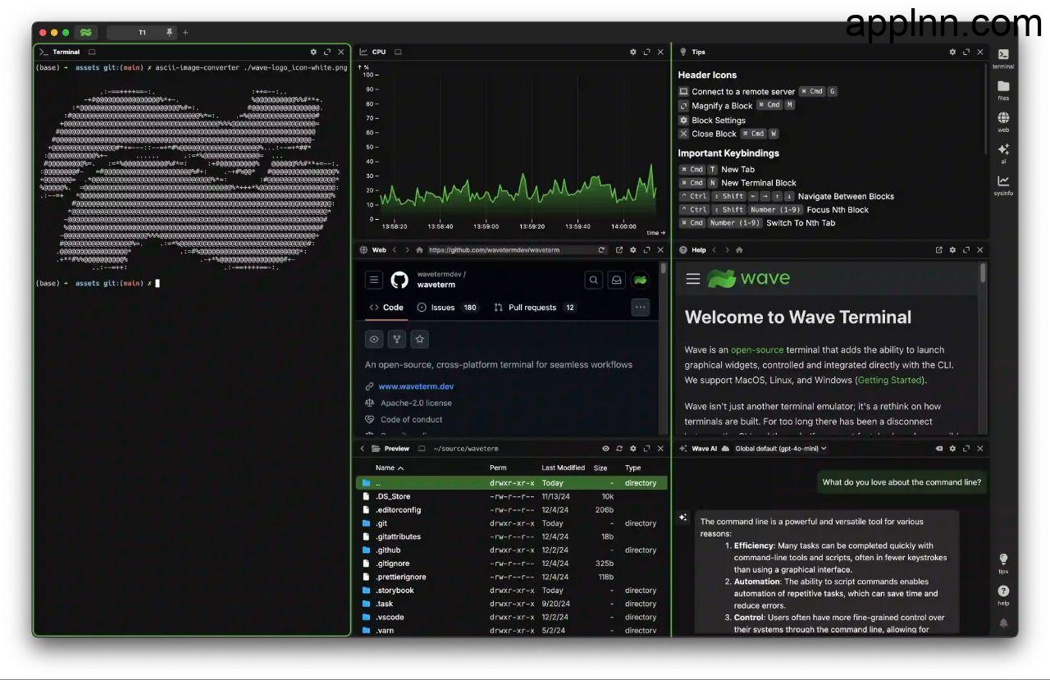
Task: Magnify the Terminal block
Action: [x=327, y=52]
